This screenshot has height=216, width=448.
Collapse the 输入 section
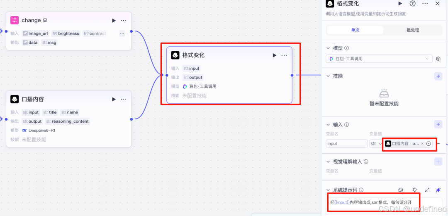click(x=328, y=125)
